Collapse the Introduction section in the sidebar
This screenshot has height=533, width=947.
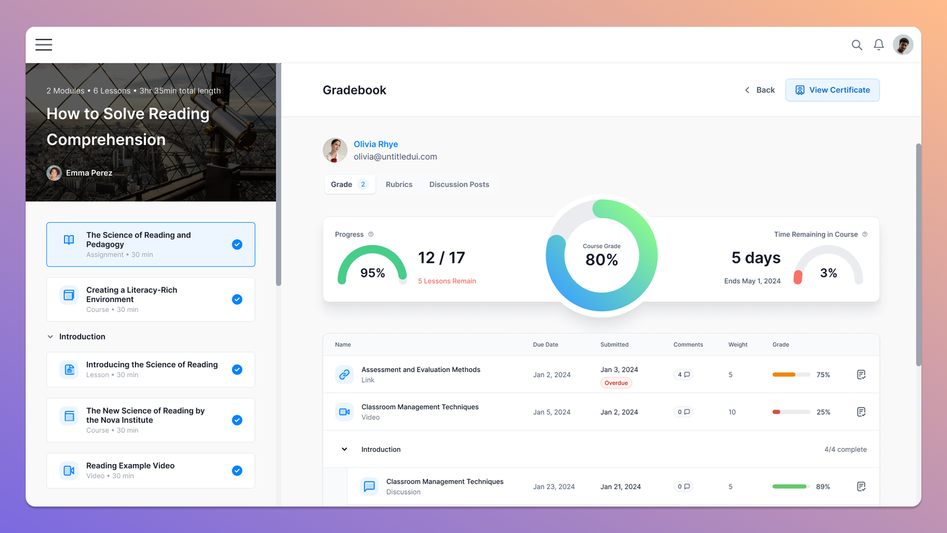tap(50, 337)
